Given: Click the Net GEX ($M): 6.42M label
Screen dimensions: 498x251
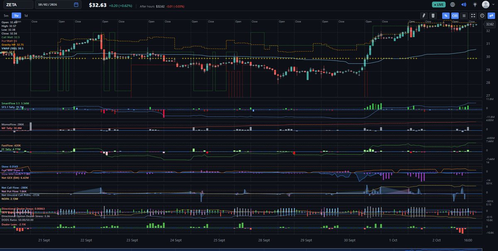Looking at the screenshot, I should [x=15, y=178].
